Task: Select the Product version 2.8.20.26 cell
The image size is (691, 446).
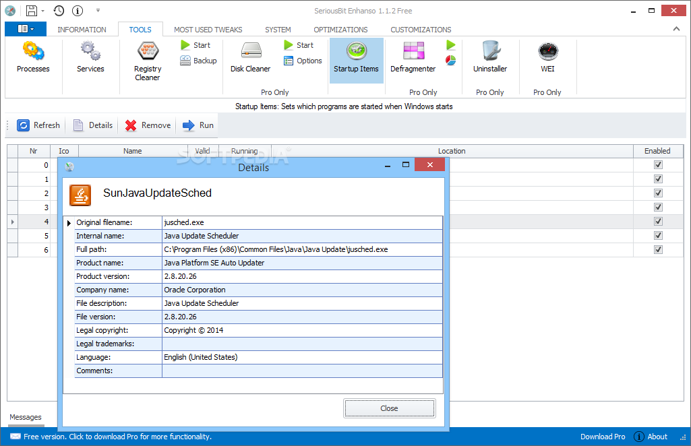Action: click(x=302, y=276)
